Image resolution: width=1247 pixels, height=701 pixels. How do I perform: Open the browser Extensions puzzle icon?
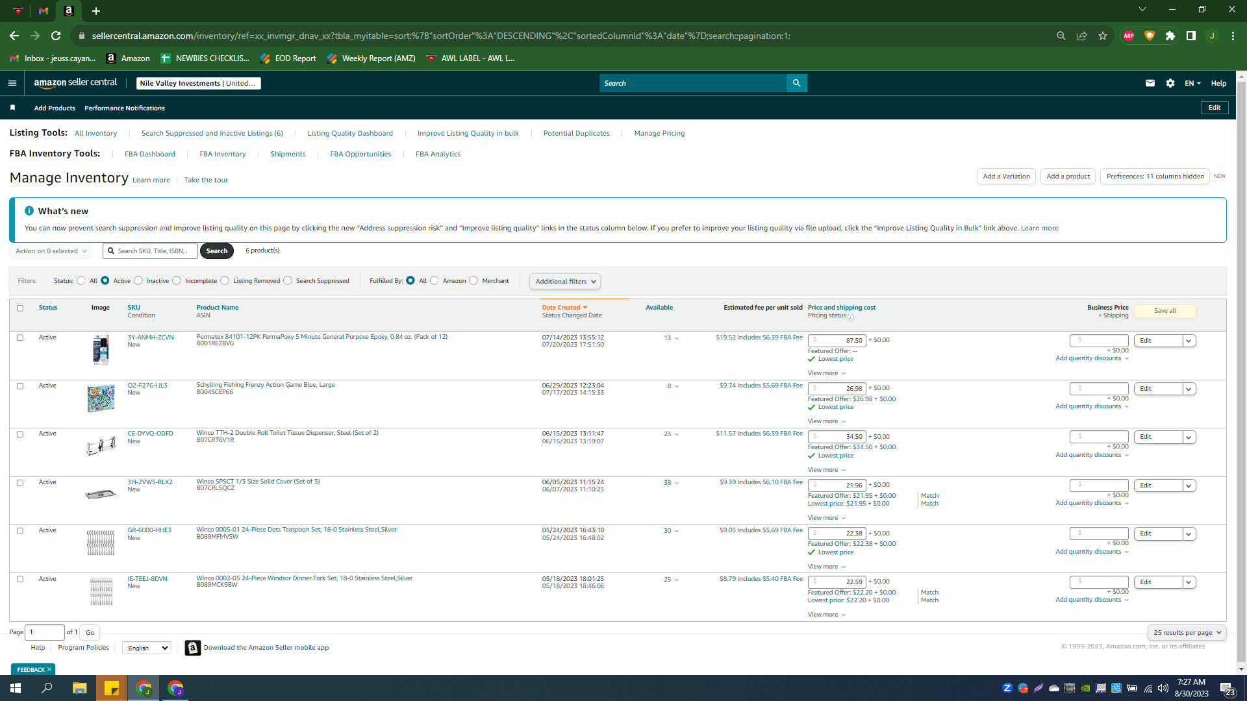[x=1170, y=36]
